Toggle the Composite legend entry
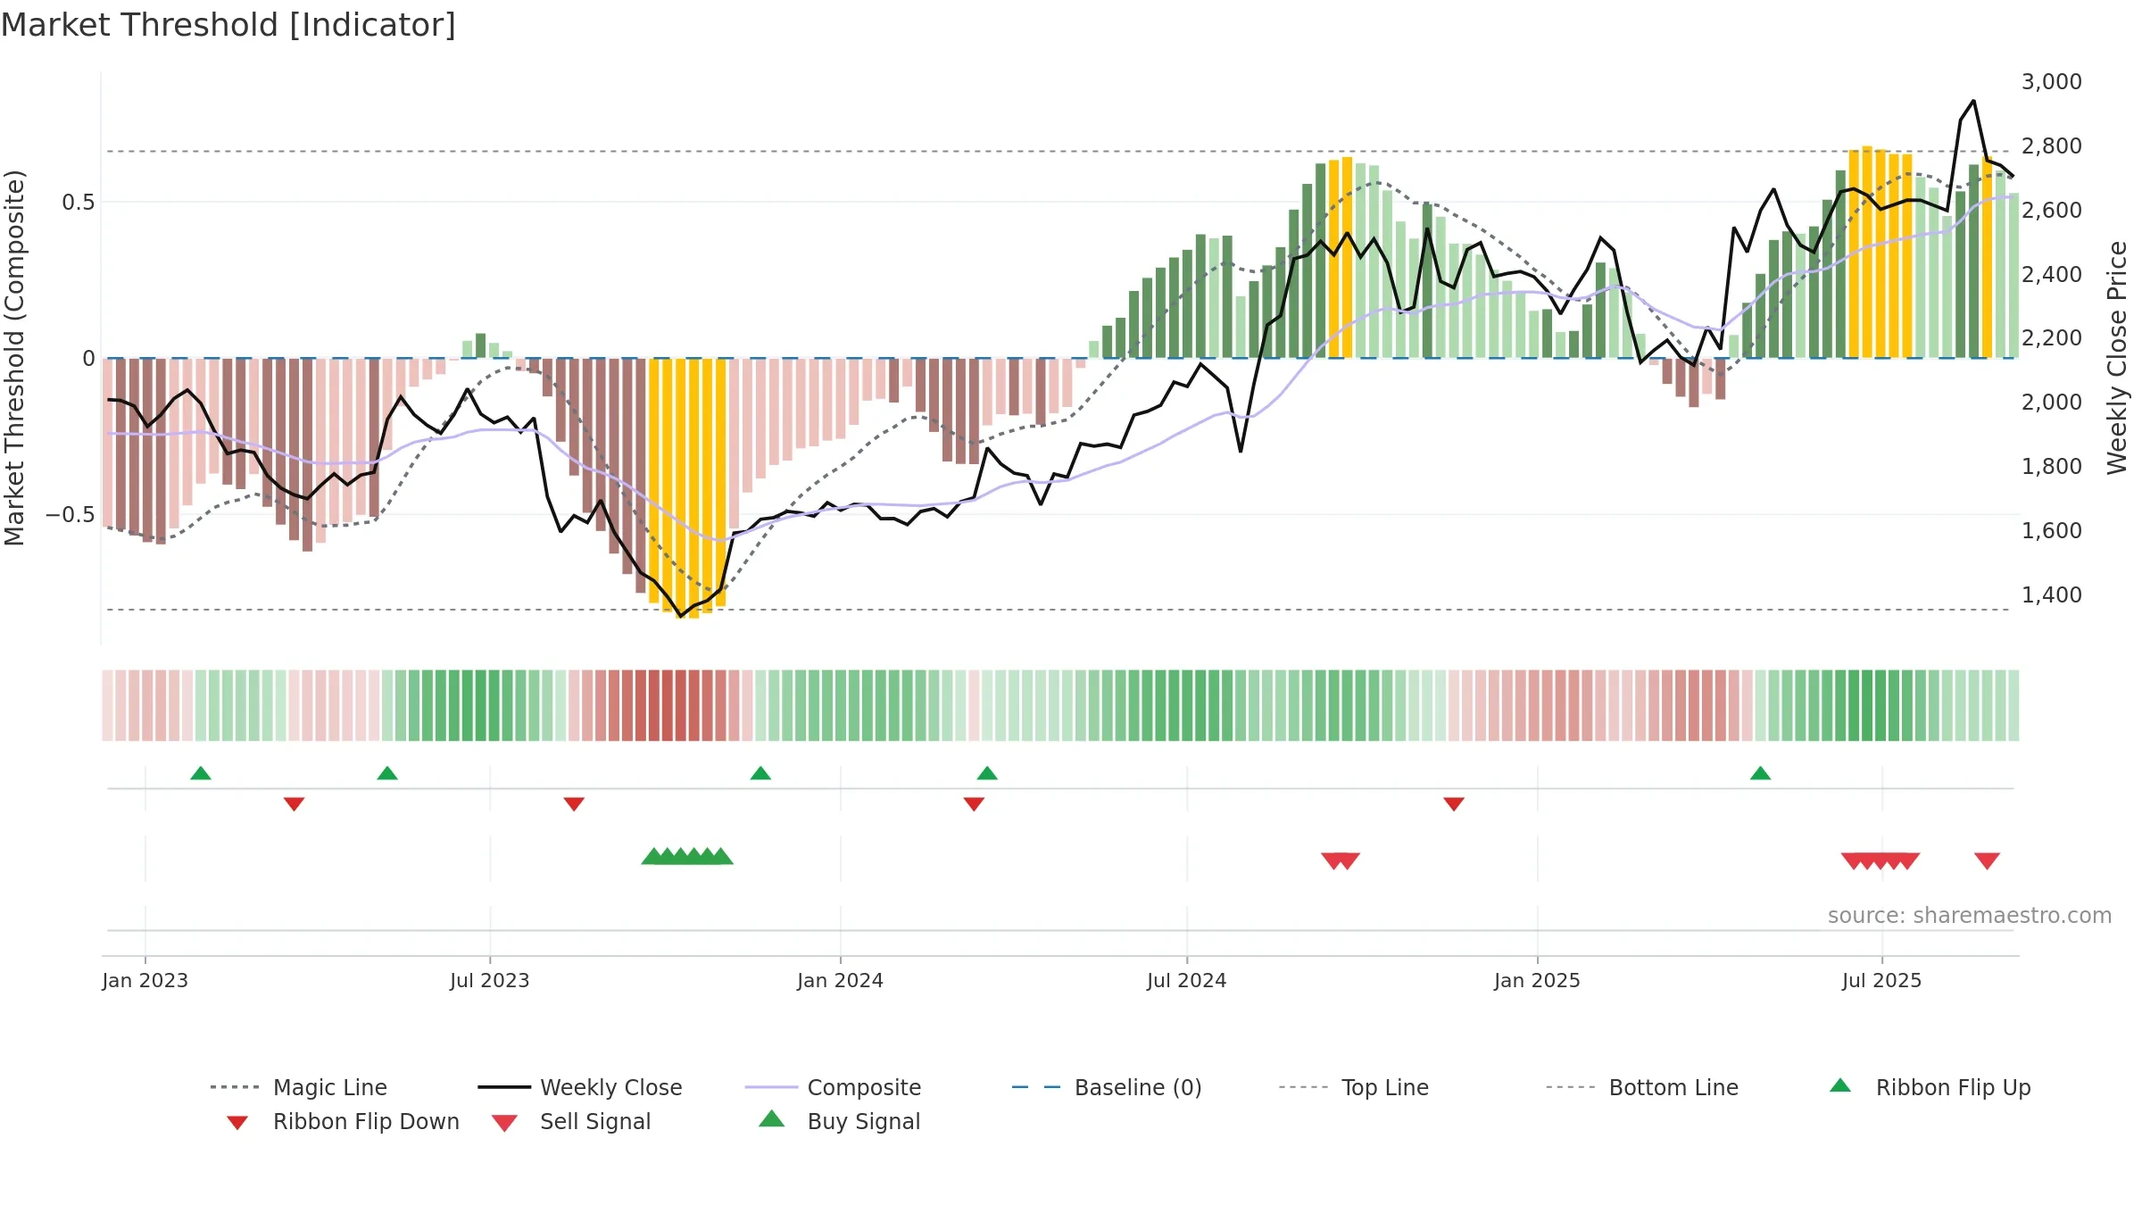This screenshot has height=1205, width=2142. pos(833,1087)
